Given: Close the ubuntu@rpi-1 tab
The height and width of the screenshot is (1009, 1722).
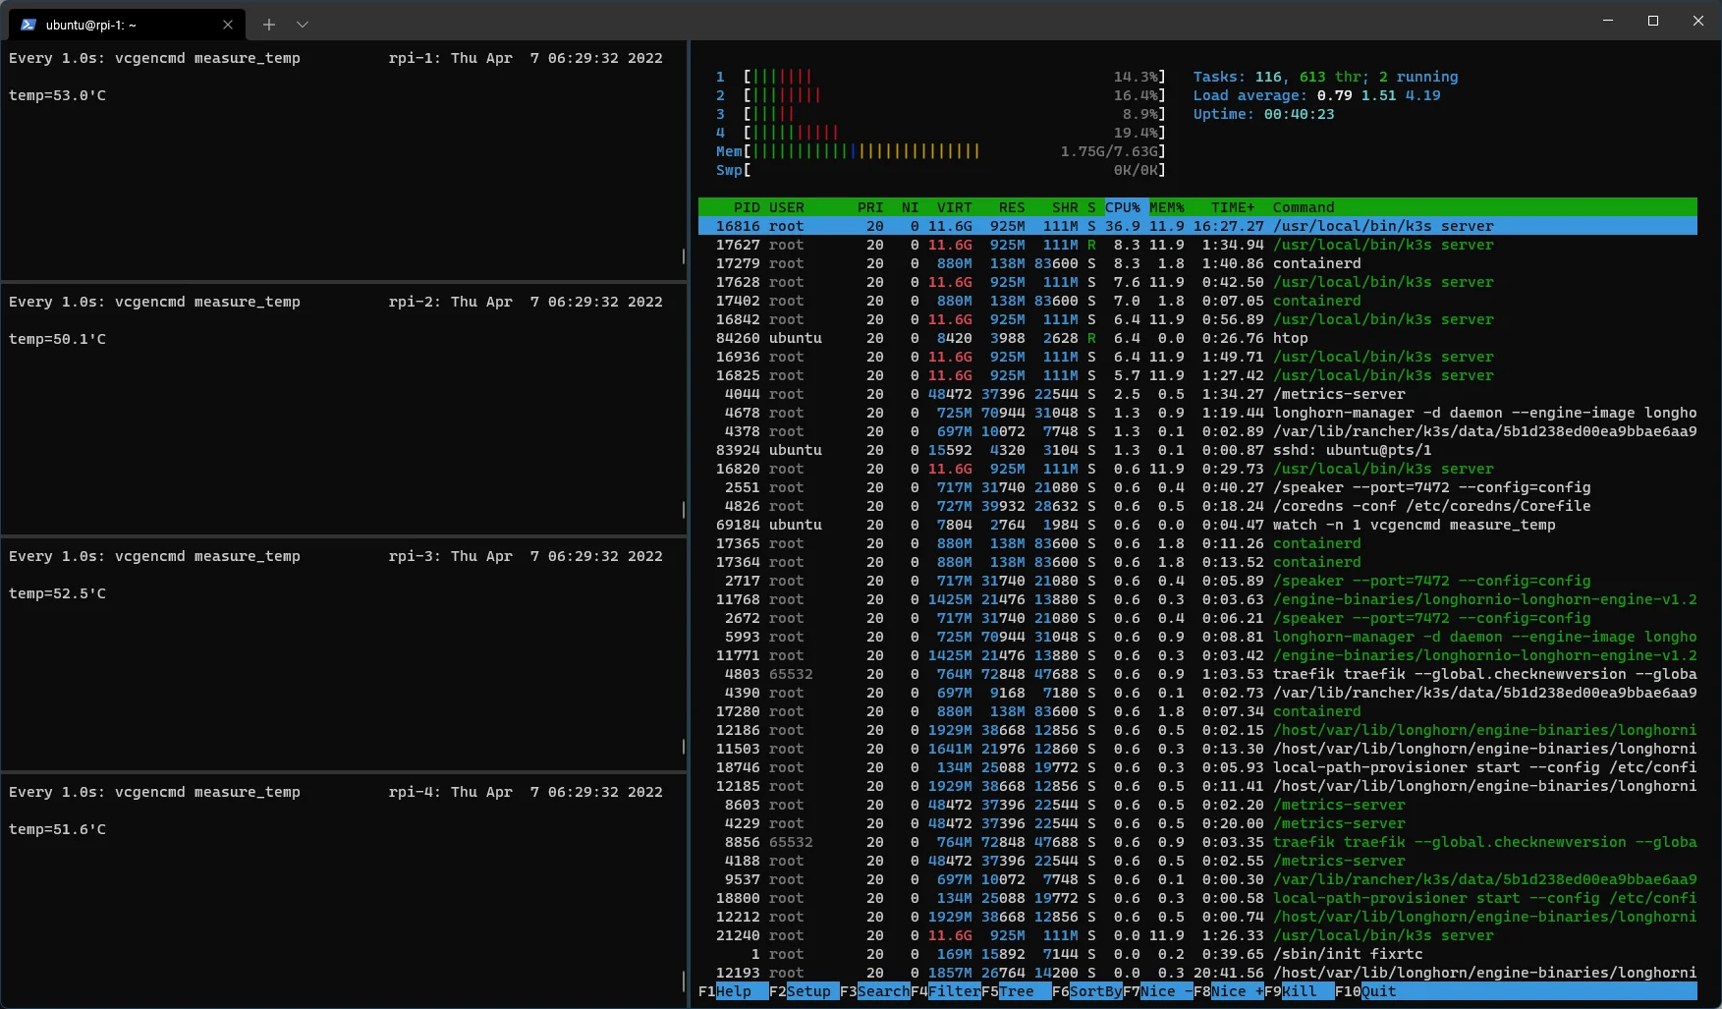Looking at the screenshot, I should pyautogui.click(x=228, y=25).
